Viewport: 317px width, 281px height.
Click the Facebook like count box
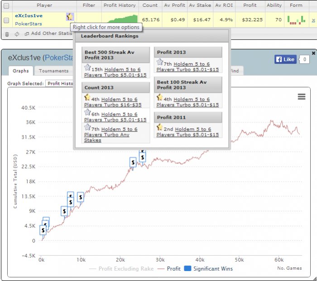(304, 59)
